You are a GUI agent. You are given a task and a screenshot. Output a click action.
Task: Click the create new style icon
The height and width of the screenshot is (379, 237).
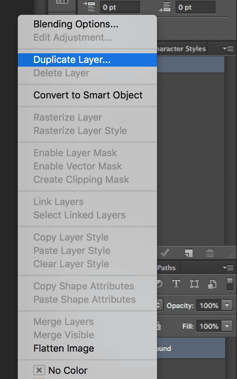(188, 253)
